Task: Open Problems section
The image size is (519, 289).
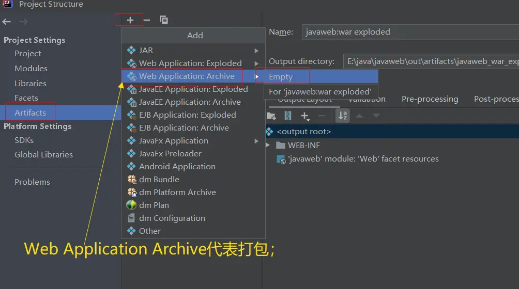Action: tap(33, 182)
